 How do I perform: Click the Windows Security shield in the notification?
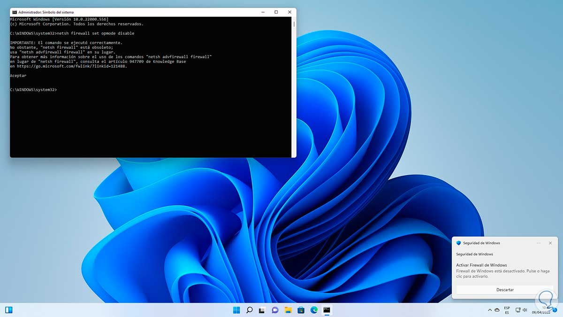457,243
